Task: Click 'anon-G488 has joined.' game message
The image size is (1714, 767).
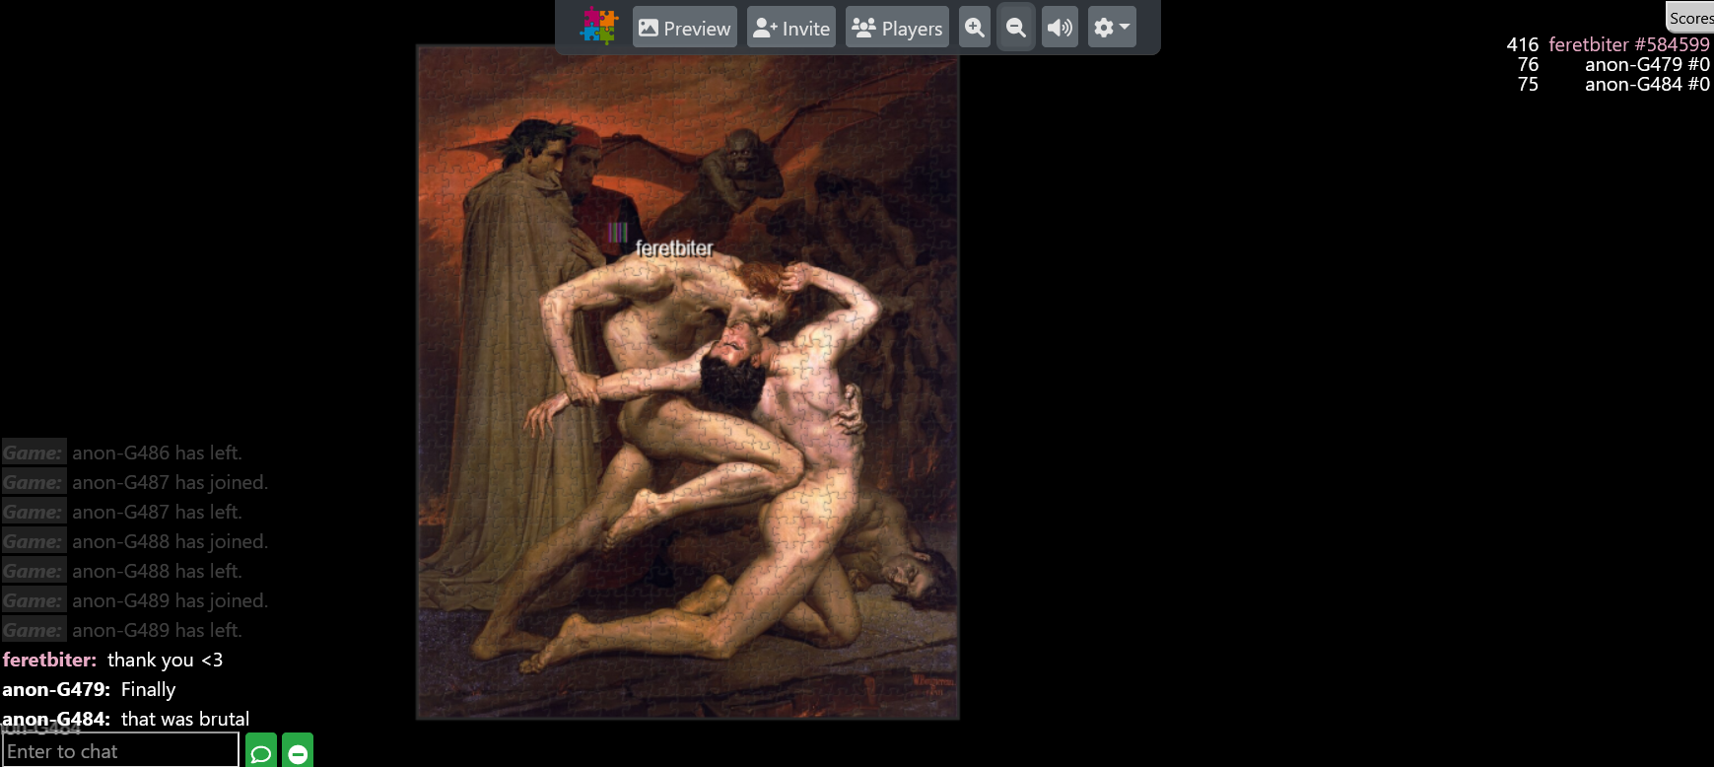Action: (170, 541)
